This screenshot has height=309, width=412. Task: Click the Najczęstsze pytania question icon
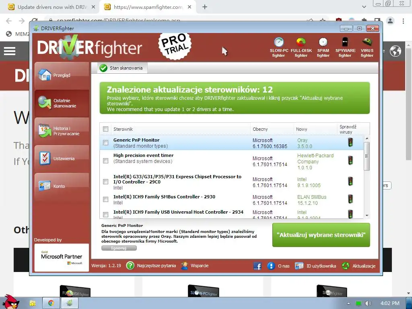130,266
